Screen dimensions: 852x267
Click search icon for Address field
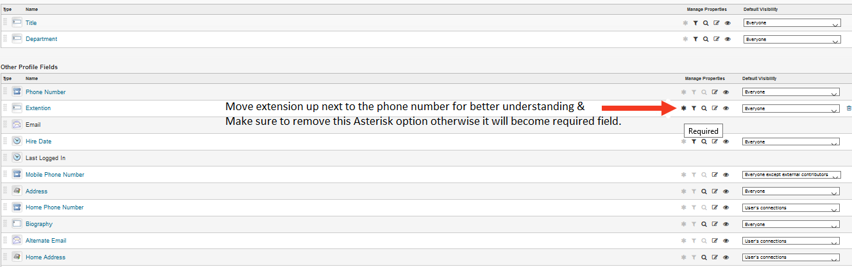704,191
